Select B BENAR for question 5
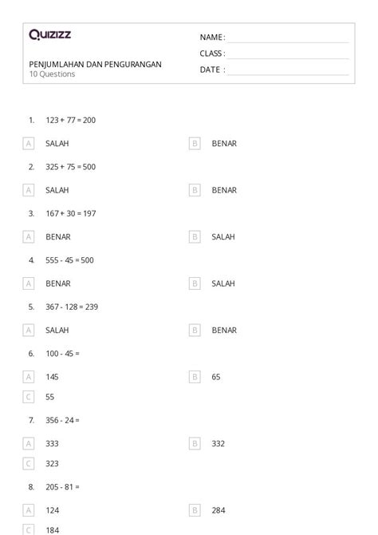The height and width of the screenshot is (535, 378). (x=195, y=331)
